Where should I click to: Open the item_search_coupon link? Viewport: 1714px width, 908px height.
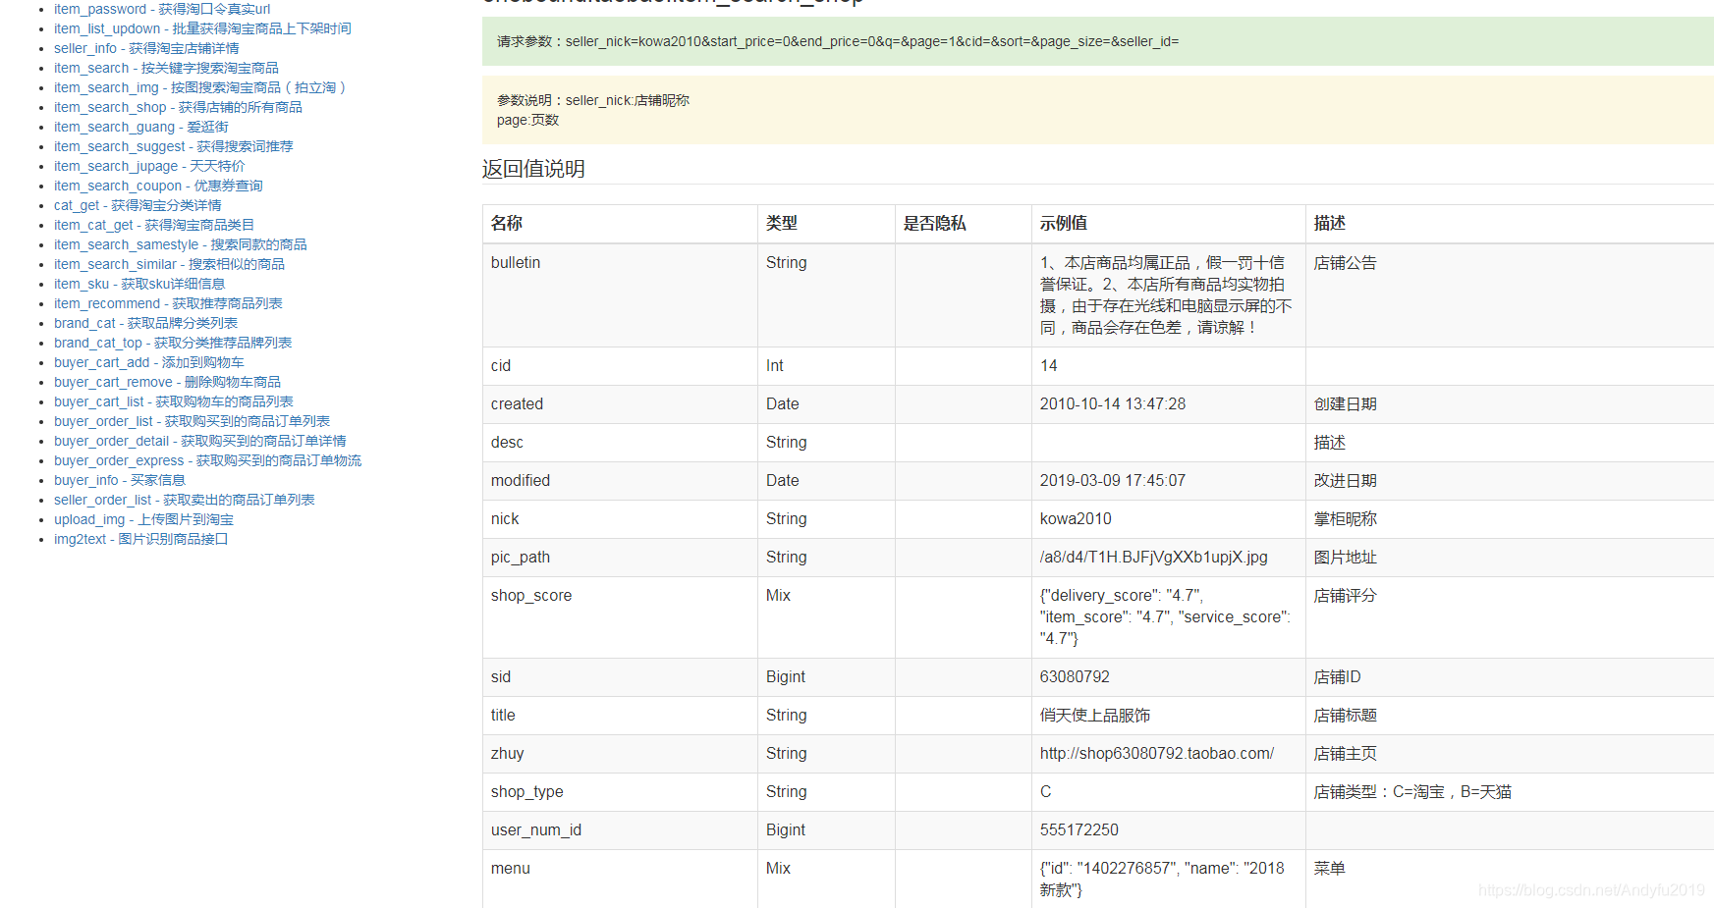[158, 186]
